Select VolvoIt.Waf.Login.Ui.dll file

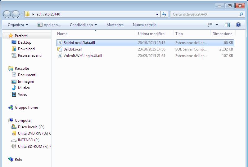tap(83, 56)
